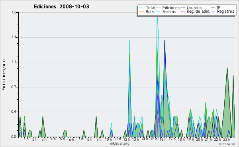Click the 'CC BY-SA 3.0' license text
This screenshot has width=239, height=147.
[x=227, y=144]
